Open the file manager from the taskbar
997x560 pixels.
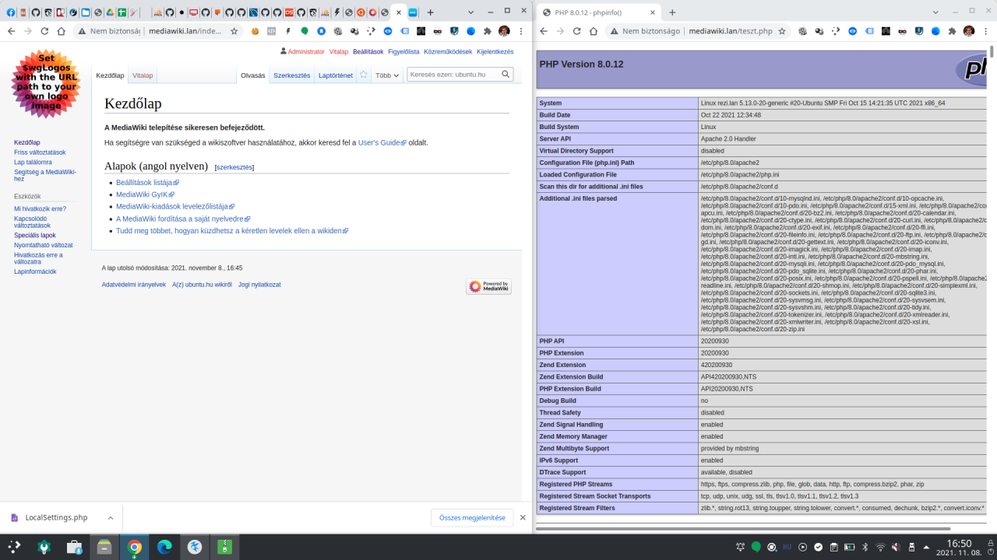click(104, 547)
